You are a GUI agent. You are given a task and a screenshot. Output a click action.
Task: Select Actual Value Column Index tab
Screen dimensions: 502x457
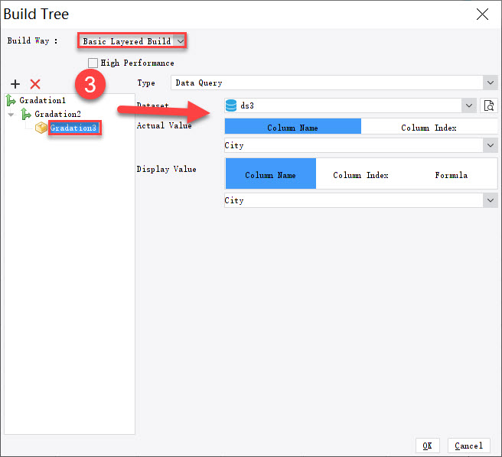coord(429,126)
